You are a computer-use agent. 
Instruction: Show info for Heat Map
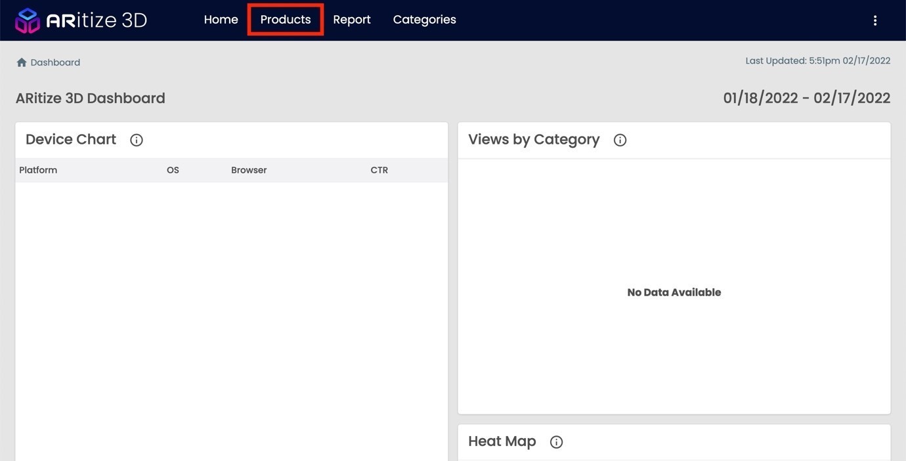(x=556, y=442)
